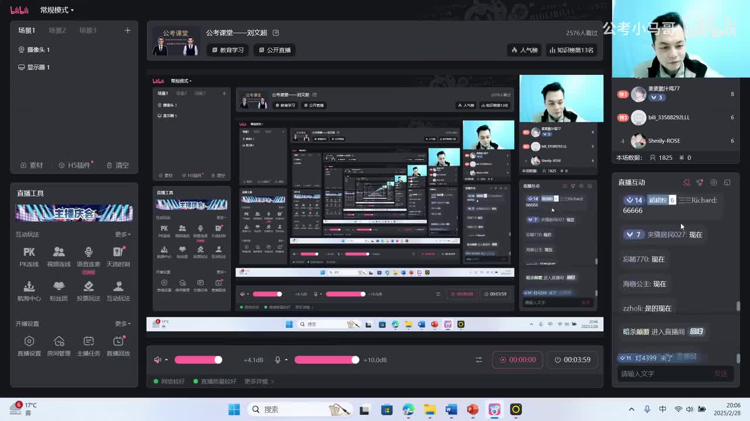The image size is (750, 421).
Task: Click 素材 add material button
Action: click(x=32, y=165)
